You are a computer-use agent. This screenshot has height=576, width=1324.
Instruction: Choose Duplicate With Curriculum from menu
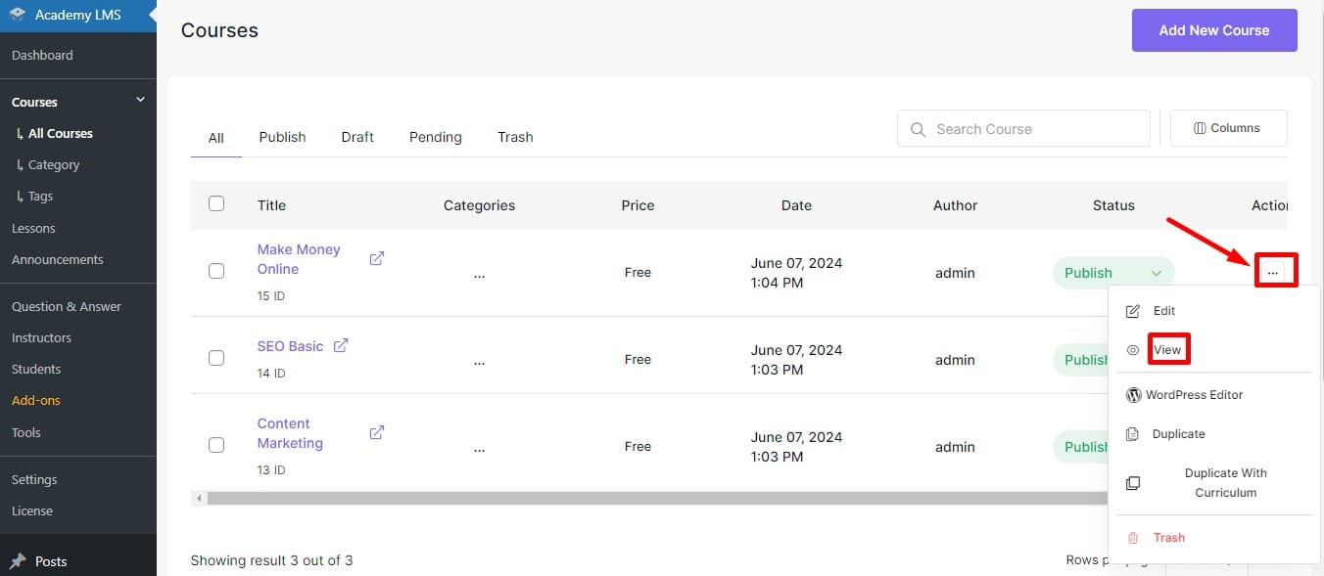click(x=1224, y=483)
